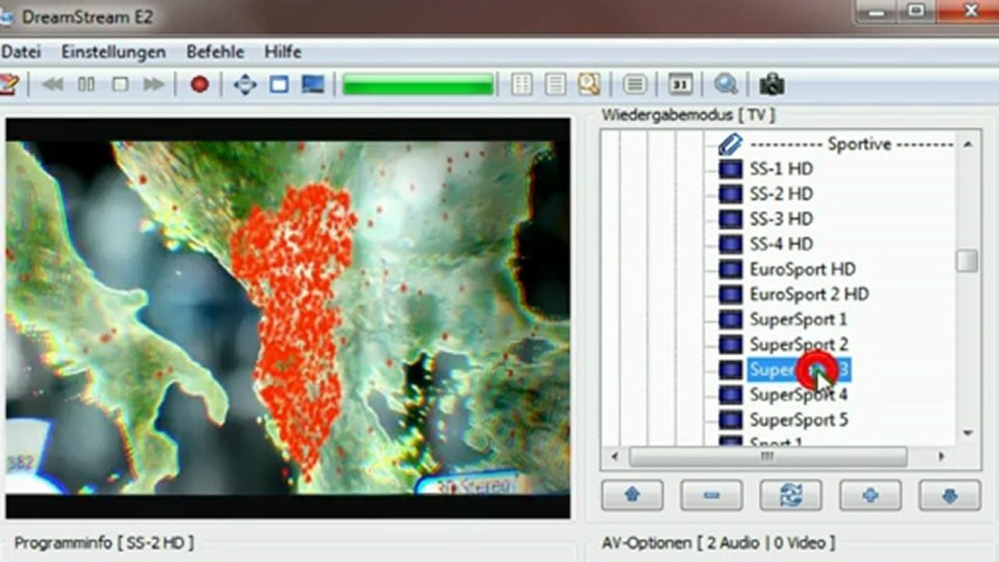Click the green signal progress bar

418,84
